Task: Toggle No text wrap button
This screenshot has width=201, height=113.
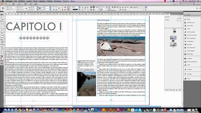Action: click(91, 7)
